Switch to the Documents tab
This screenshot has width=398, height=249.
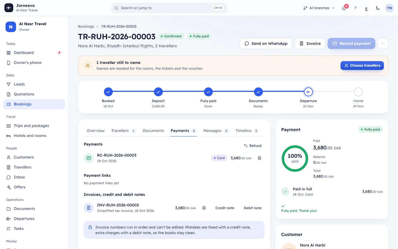pyautogui.click(x=153, y=131)
